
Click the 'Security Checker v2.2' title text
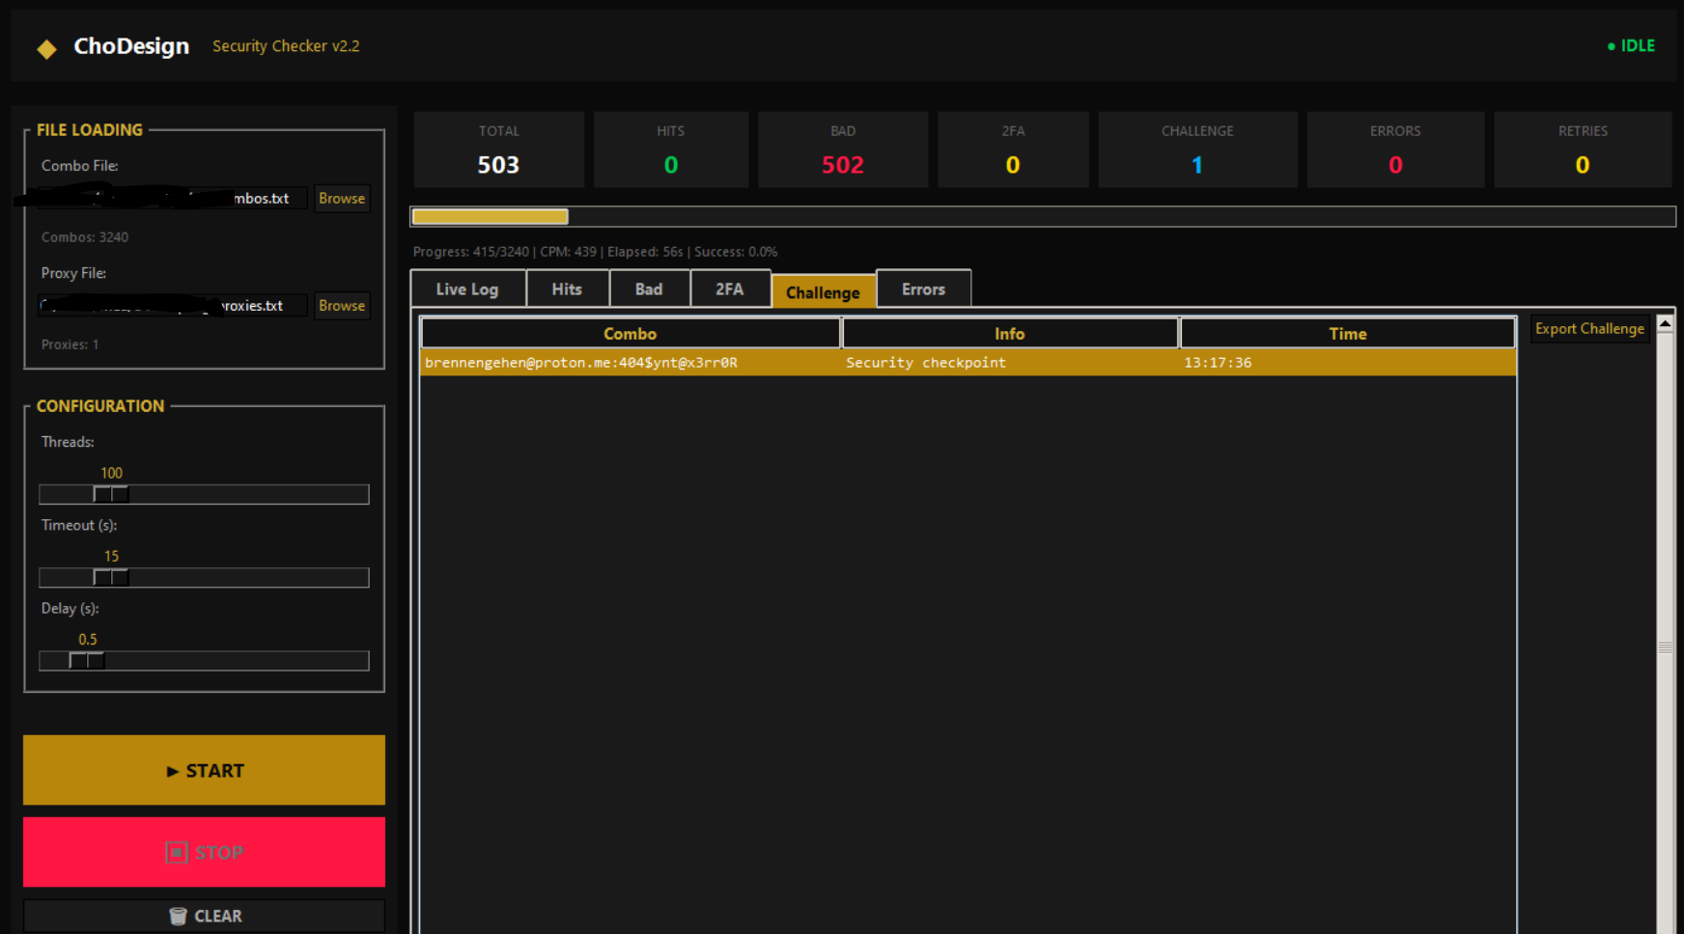[286, 45]
